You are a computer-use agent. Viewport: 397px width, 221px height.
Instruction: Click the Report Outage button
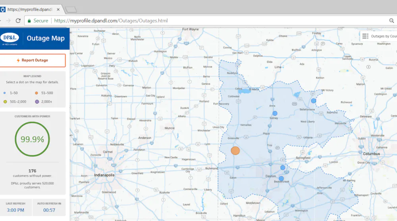pos(33,60)
